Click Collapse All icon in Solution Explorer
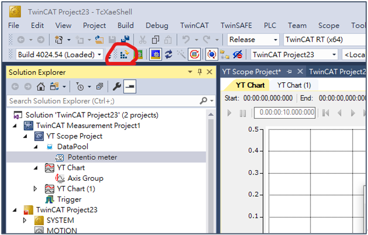Viewport: 368px width, 235px height. click(x=100, y=87)
